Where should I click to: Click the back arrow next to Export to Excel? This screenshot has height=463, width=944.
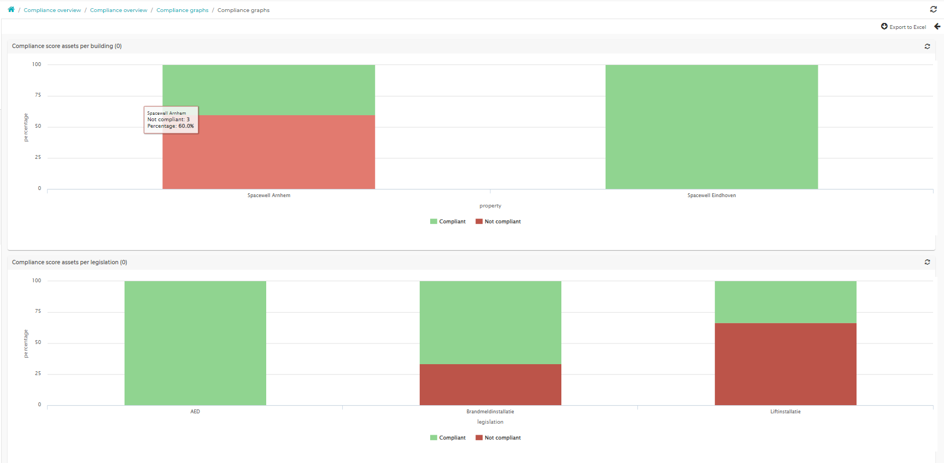pos(937,26)
